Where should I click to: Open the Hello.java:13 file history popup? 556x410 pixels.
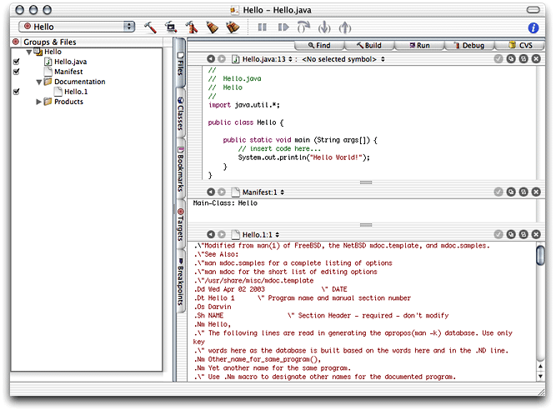(x=263, y=59)
